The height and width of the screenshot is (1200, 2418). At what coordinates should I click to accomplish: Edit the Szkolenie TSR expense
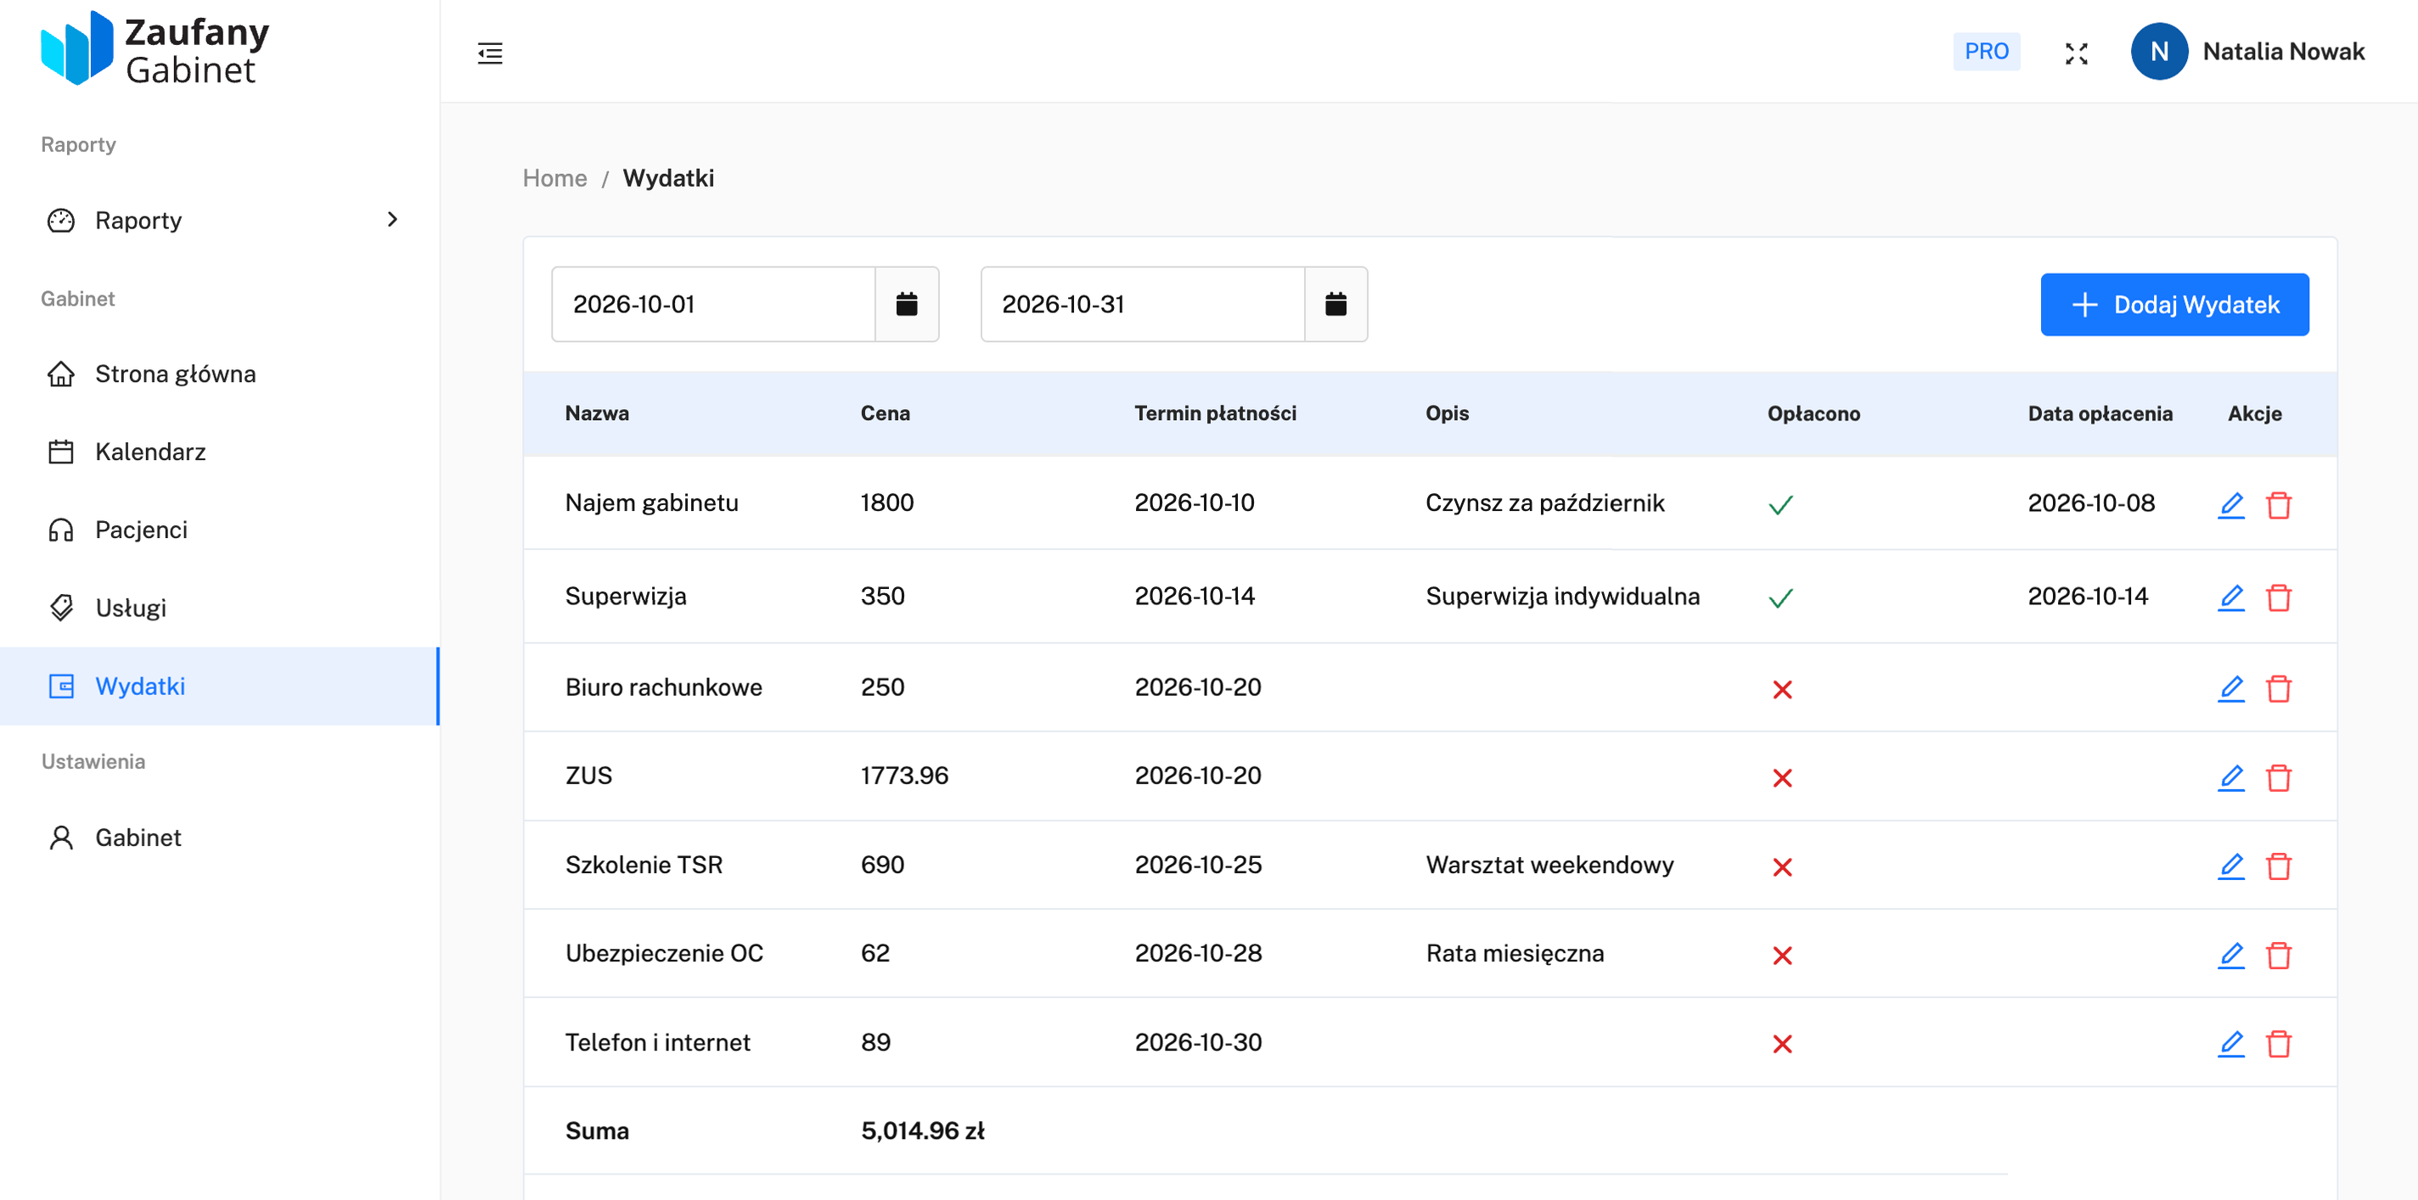(x=2231, y=866)
